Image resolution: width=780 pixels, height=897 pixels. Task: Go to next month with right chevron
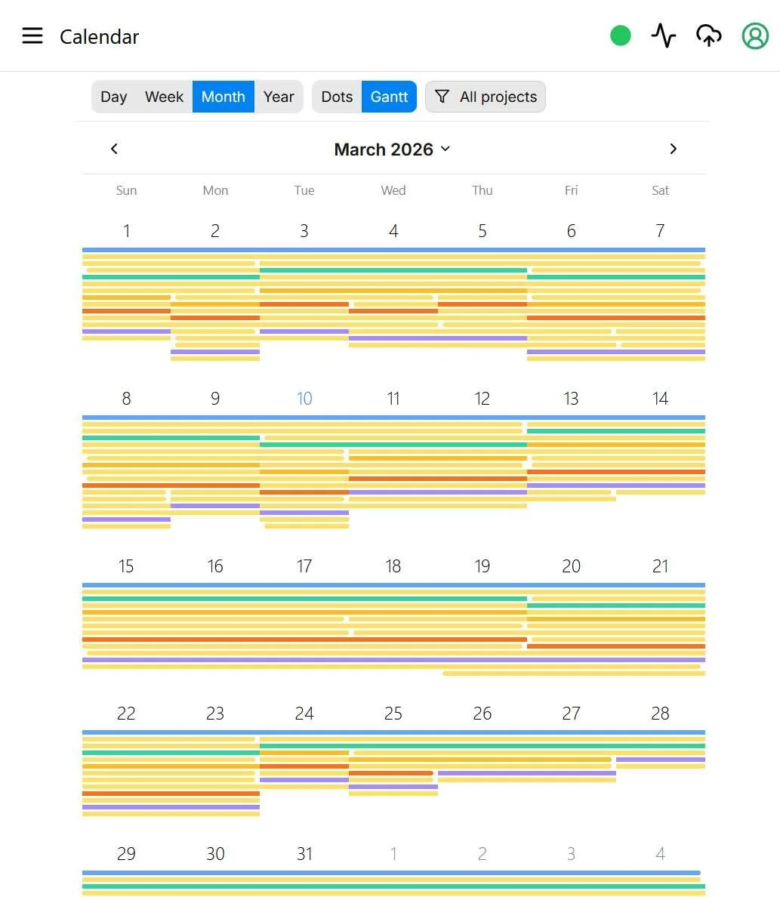(x=673, y=149)
